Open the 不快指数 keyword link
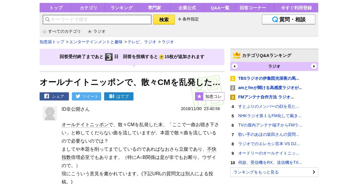352x184 pixels. [x=212, y=149]
